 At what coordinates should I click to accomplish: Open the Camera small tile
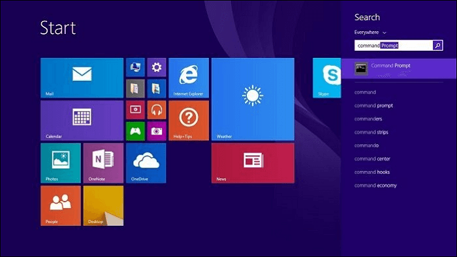click(157, 131)
